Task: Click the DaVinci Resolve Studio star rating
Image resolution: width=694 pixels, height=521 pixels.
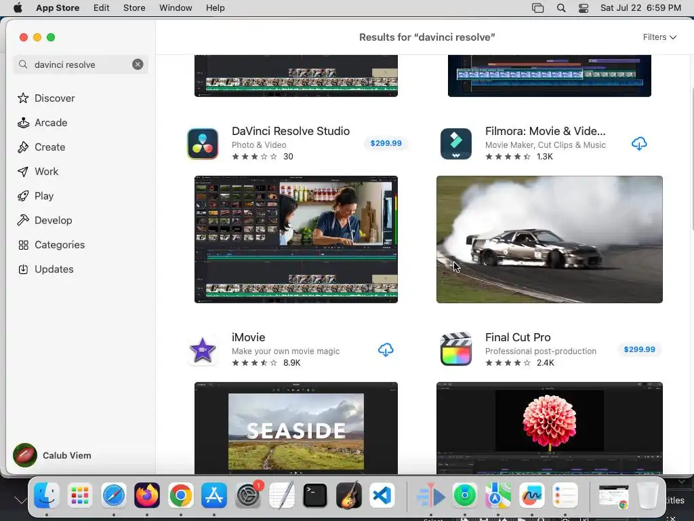Action: point(255,157)
